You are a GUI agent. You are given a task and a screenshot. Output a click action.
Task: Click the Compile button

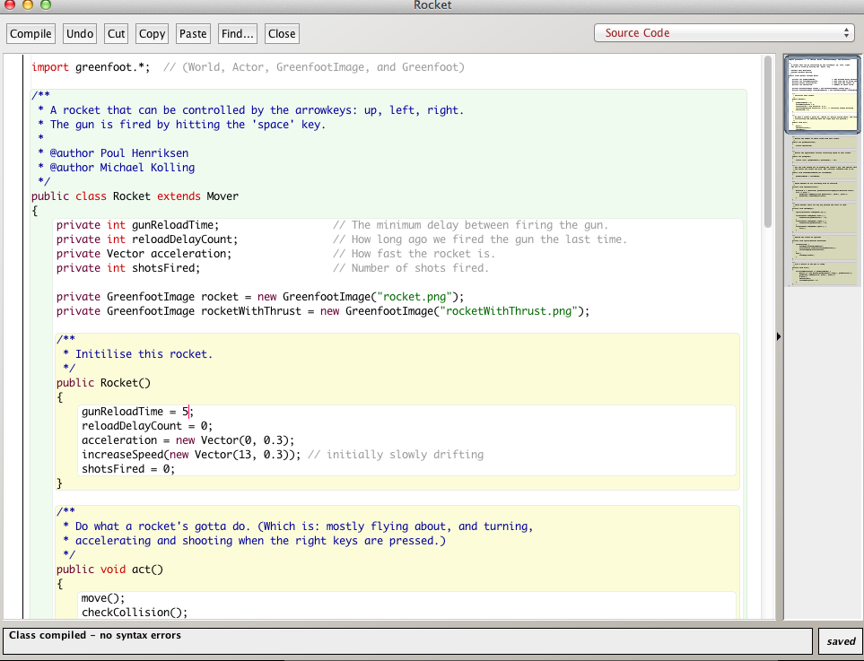31,34
